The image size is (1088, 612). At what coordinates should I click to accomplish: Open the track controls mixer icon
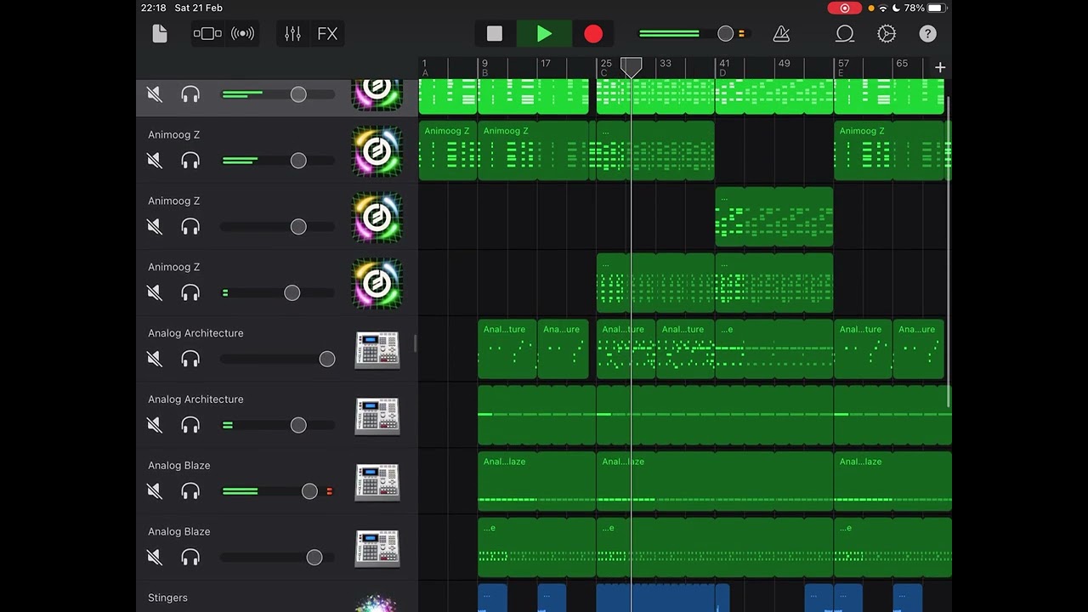pyautogui.click(x=292, y=34)
